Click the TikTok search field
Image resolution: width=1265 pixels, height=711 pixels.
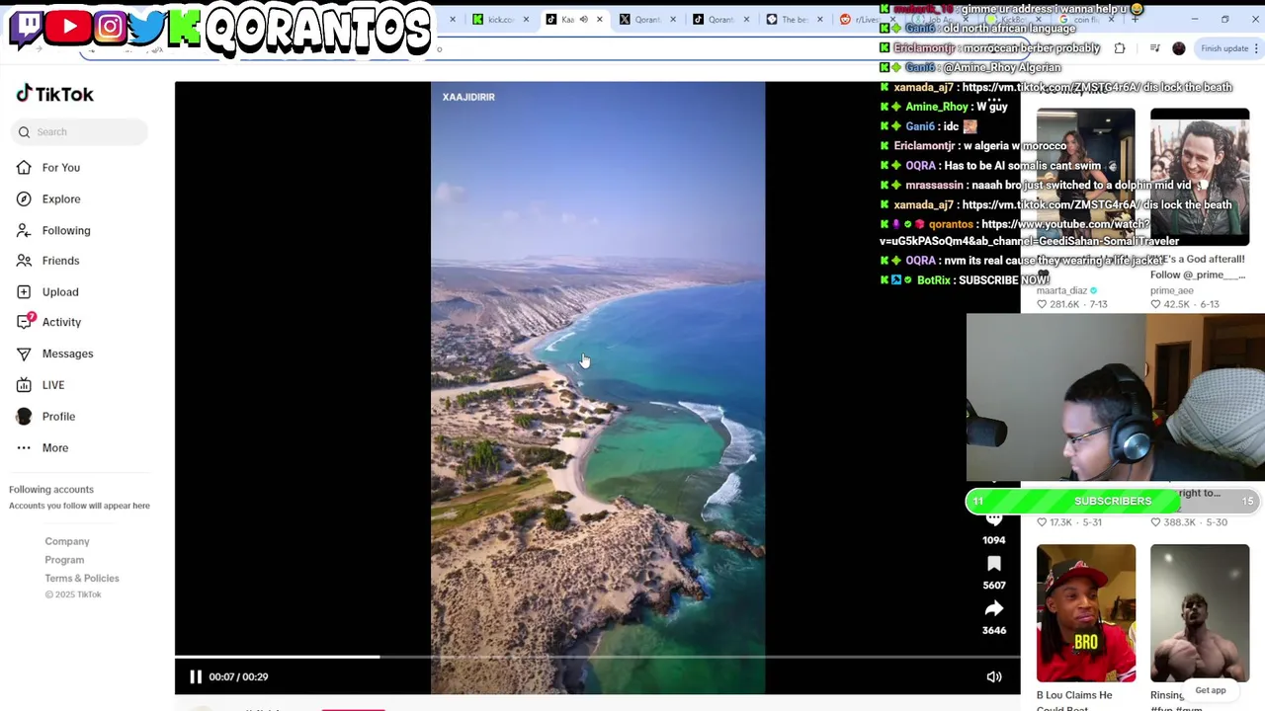79,132
